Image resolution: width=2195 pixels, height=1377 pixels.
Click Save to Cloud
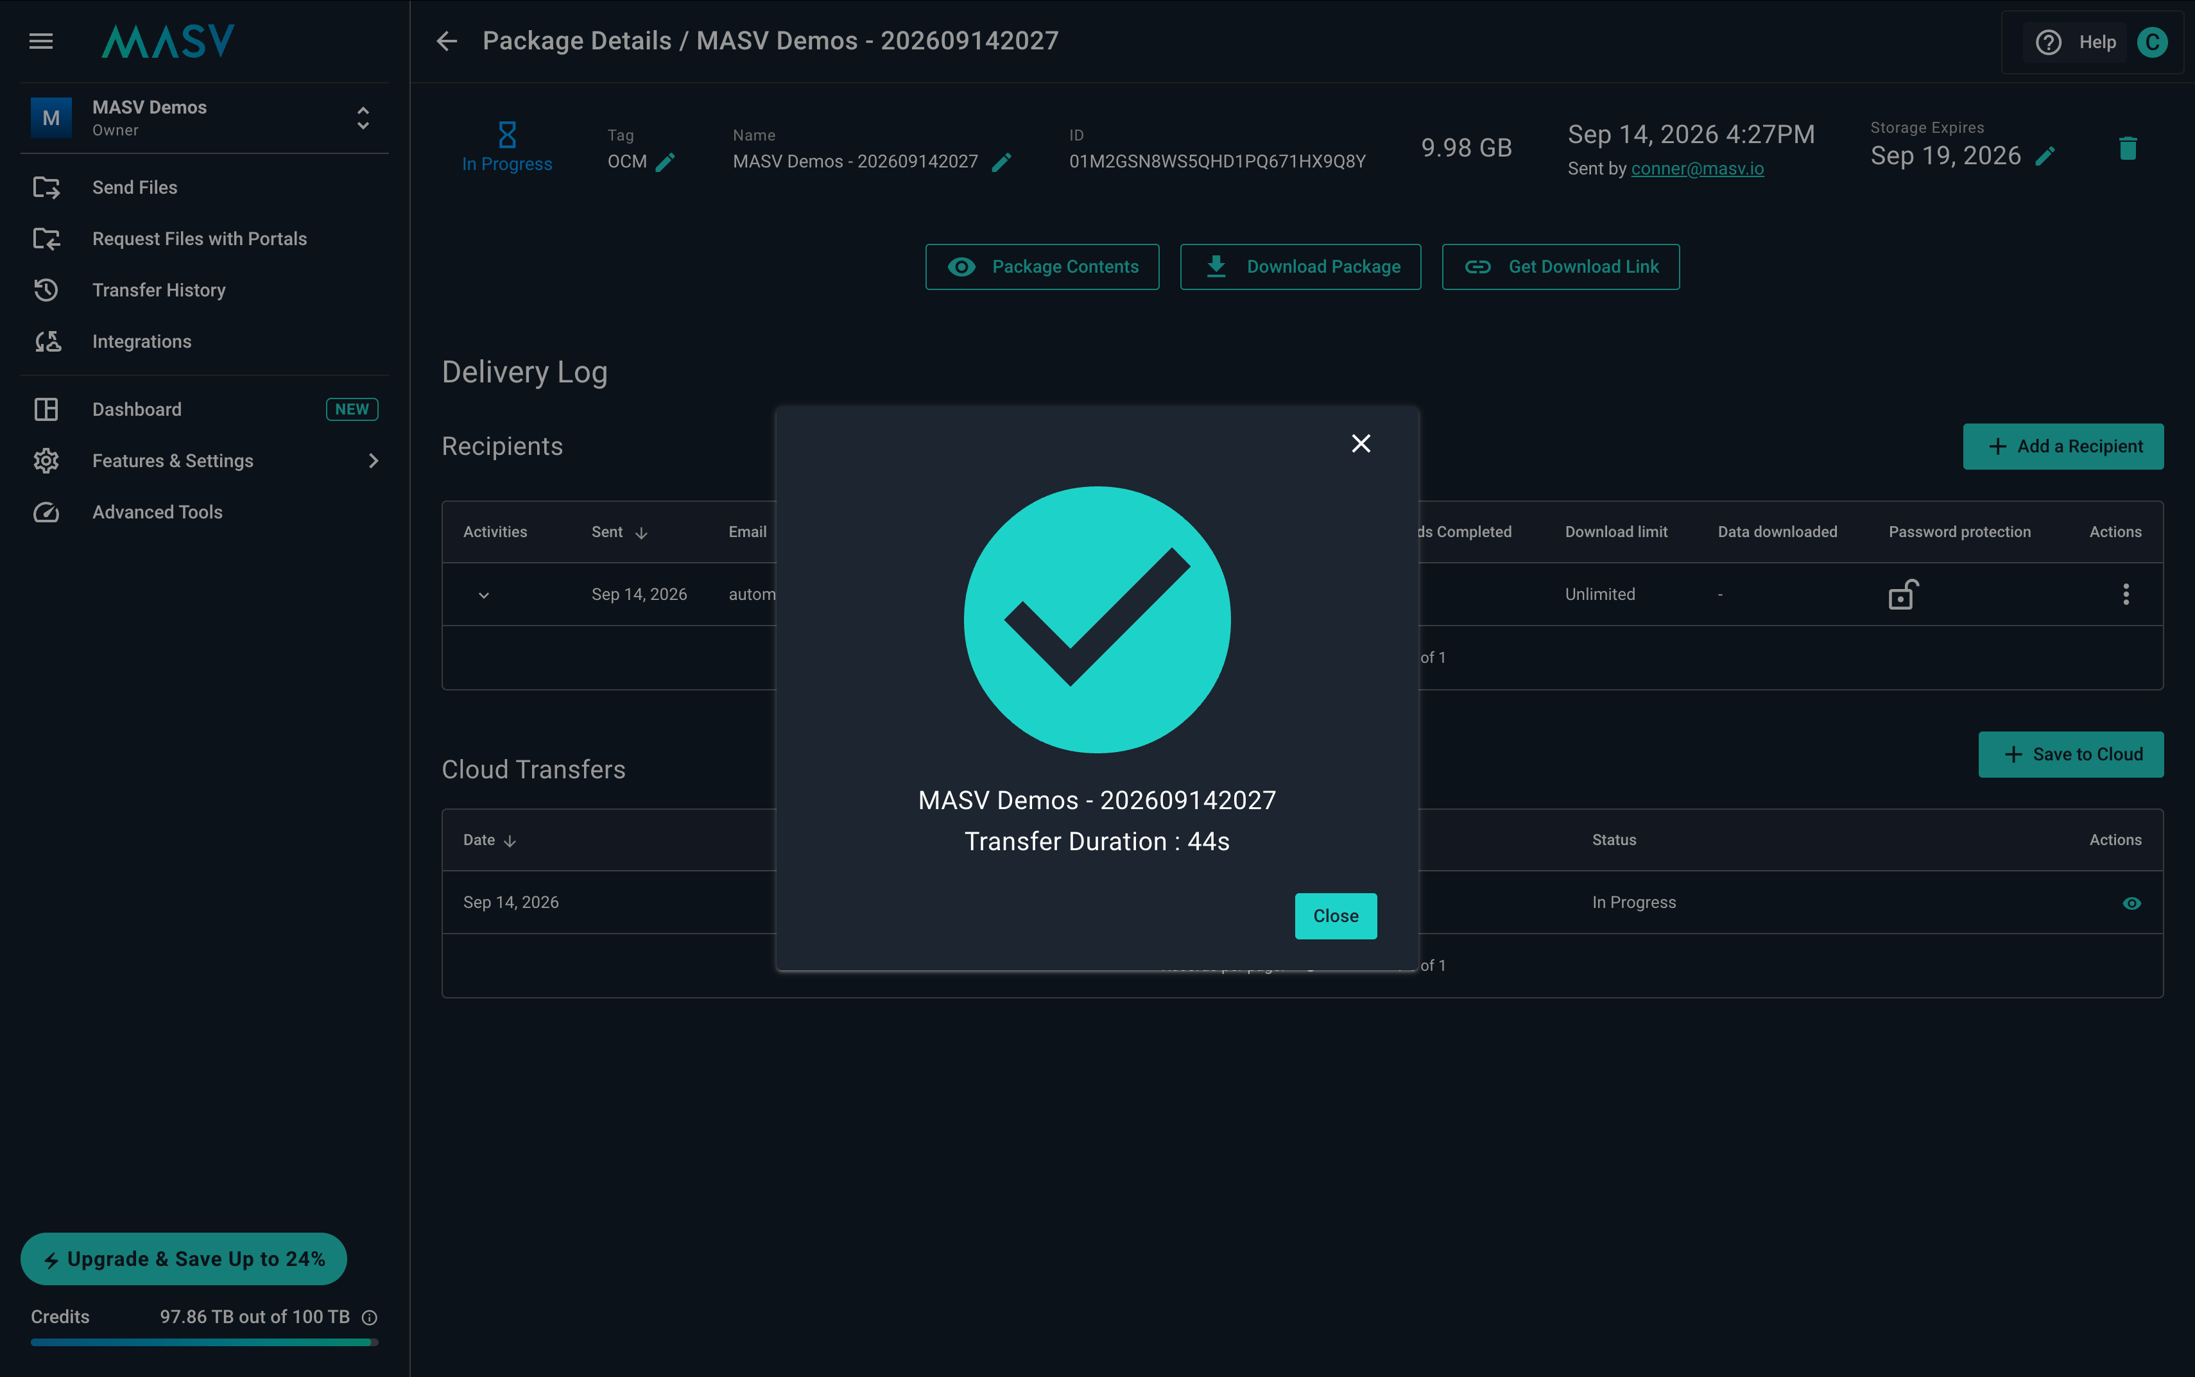(x=2070, y=754)
